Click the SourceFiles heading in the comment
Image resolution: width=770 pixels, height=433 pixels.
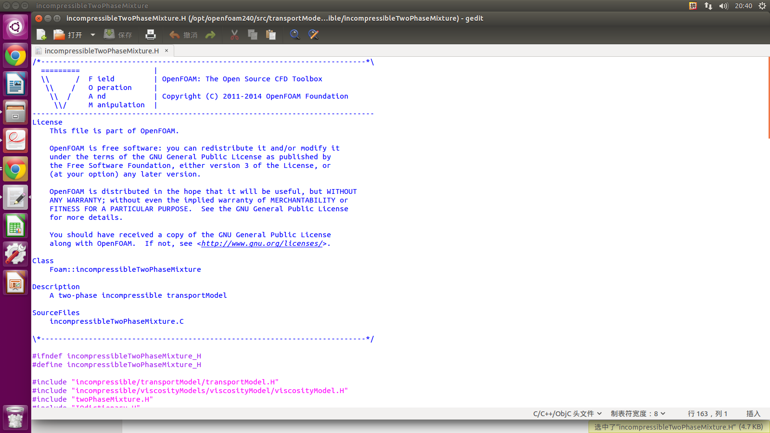pyautogui.click(x=56, y=313)
